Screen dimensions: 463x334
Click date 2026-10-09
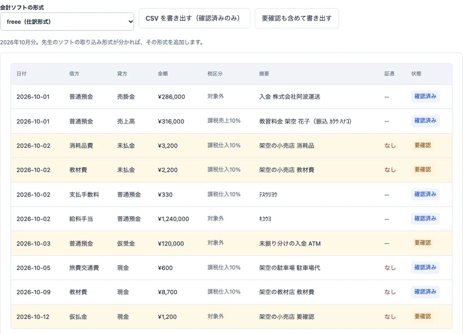[33, 292]
